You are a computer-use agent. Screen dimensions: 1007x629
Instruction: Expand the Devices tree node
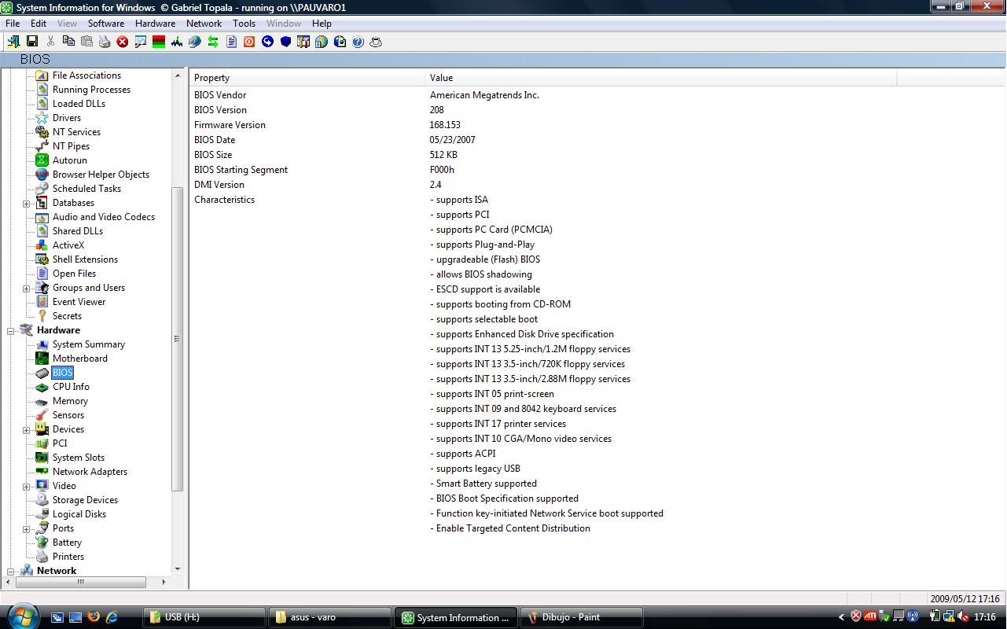[x=27, y=430]
